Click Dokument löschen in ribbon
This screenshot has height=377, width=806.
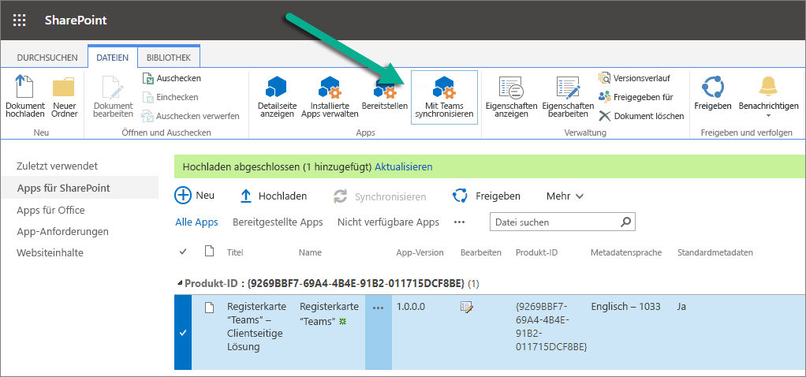[x=641, y=116]
